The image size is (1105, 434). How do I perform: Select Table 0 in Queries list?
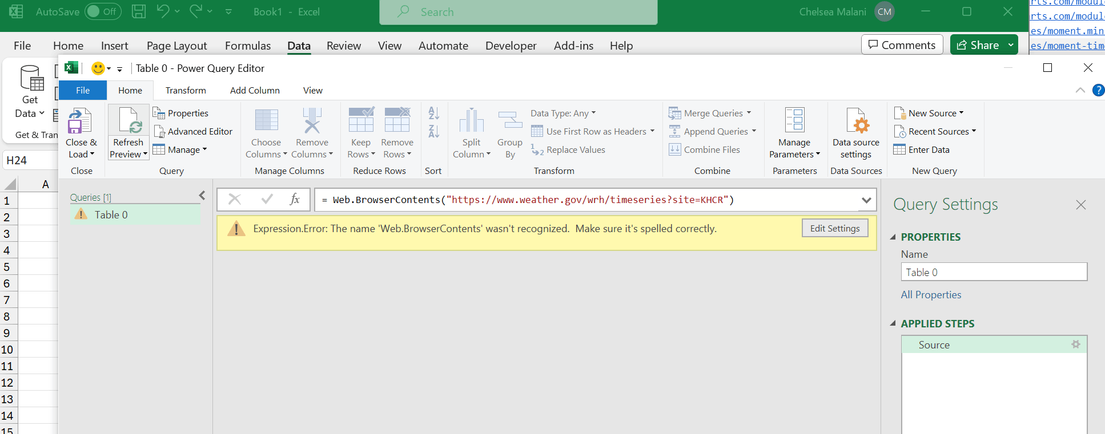click(135, 214)
